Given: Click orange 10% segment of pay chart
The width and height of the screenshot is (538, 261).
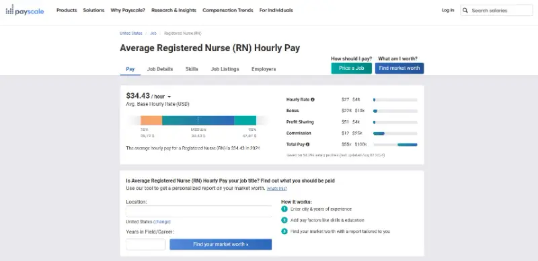Looking at the screenshot, I should click(151, 120).
